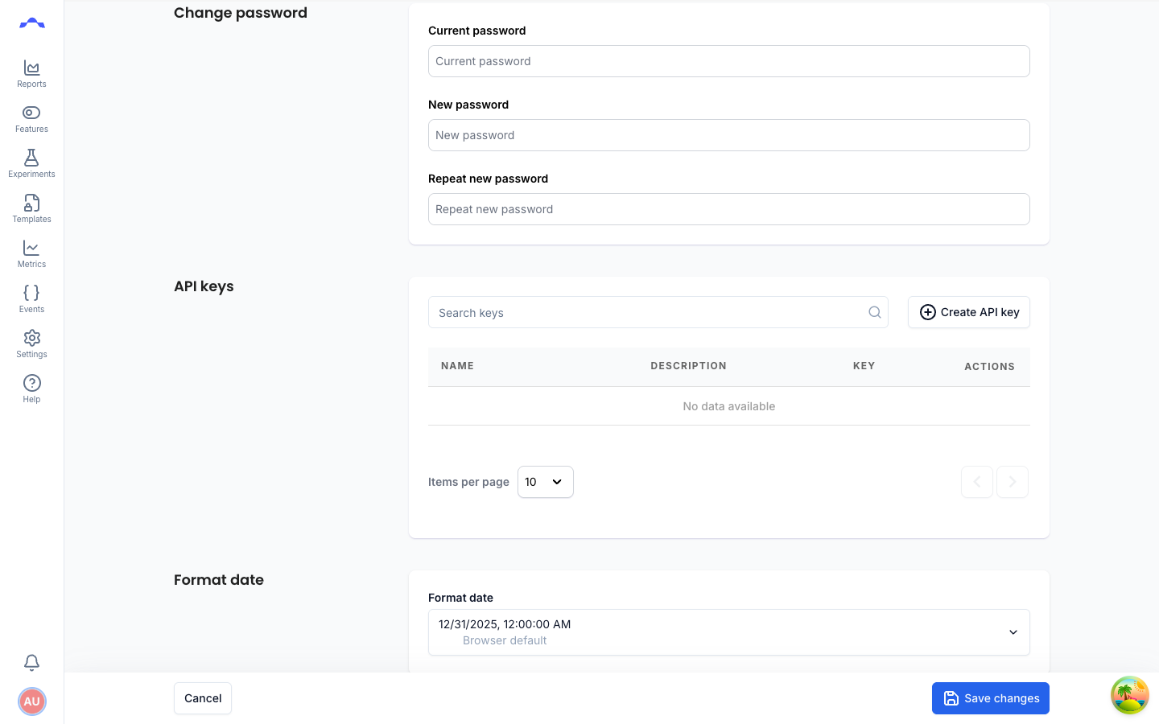Select the Repeat new password field
The height and width of the screenshot is (724, 1159).
tap(729, 209)
